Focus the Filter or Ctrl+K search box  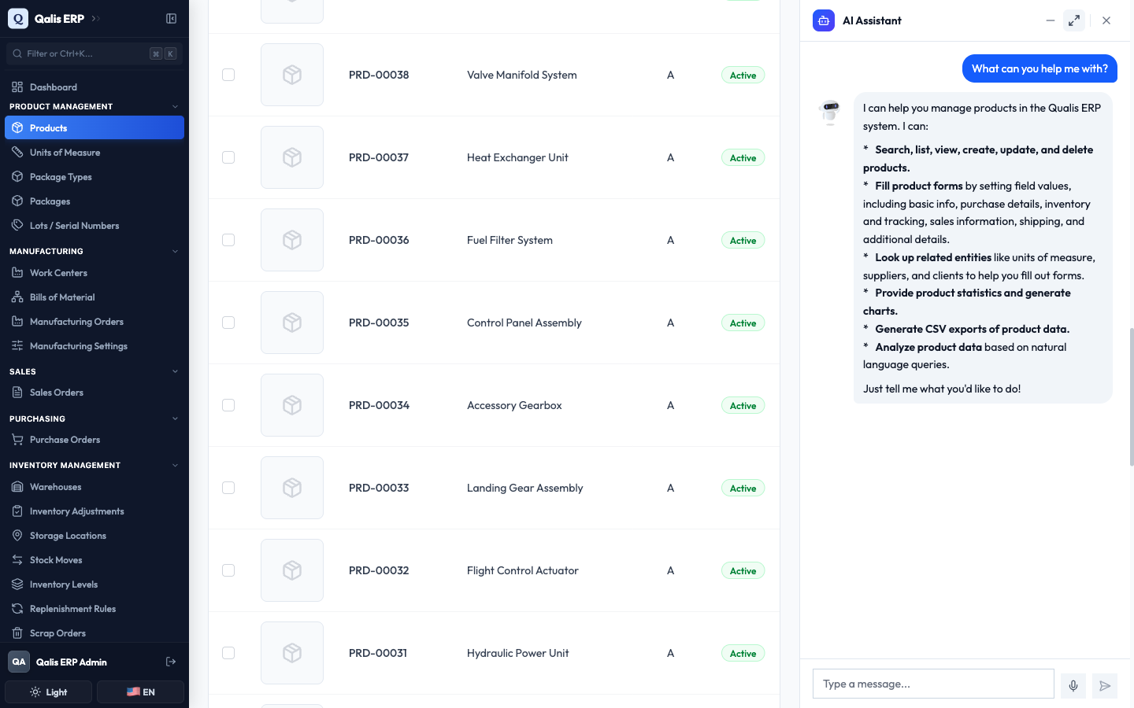tap(94, 53)
